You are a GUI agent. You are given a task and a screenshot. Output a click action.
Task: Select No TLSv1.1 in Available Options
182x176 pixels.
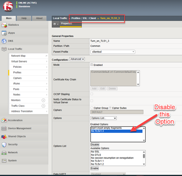(x=117, y=161)
